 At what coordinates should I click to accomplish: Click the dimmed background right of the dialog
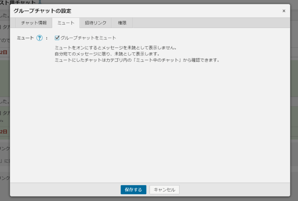[x=294, y=101]
